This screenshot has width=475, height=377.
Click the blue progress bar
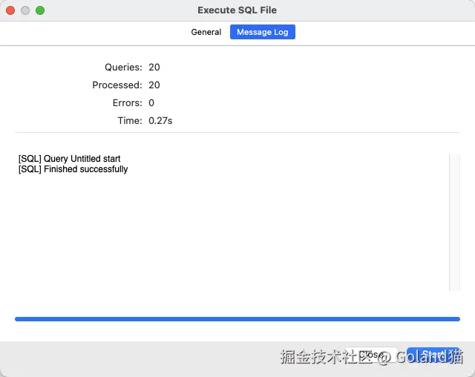pos(237,319)
